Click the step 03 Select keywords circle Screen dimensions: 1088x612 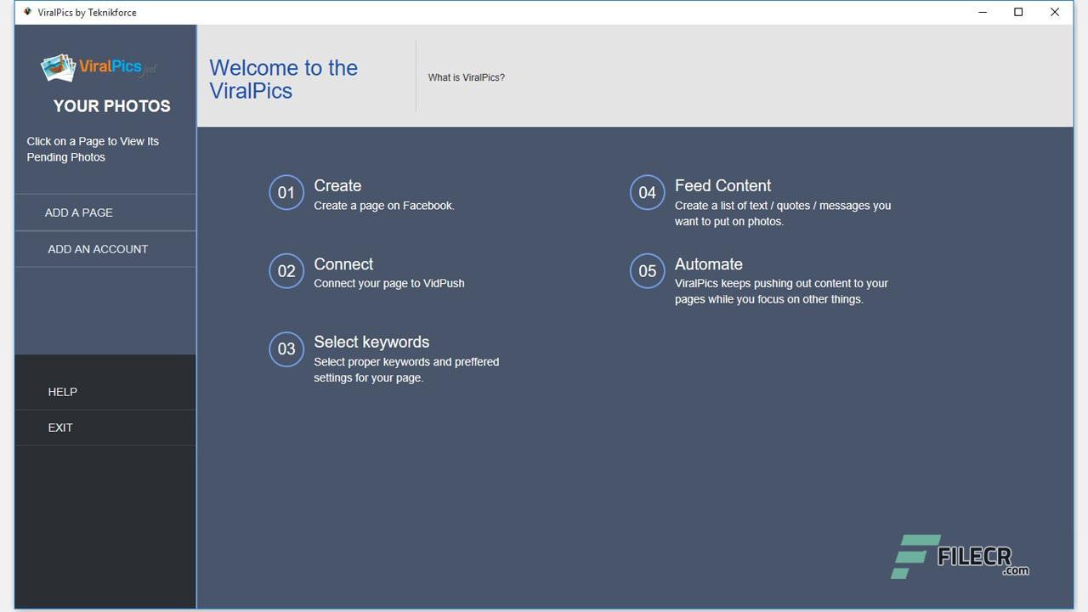click(x=286, y=349)
